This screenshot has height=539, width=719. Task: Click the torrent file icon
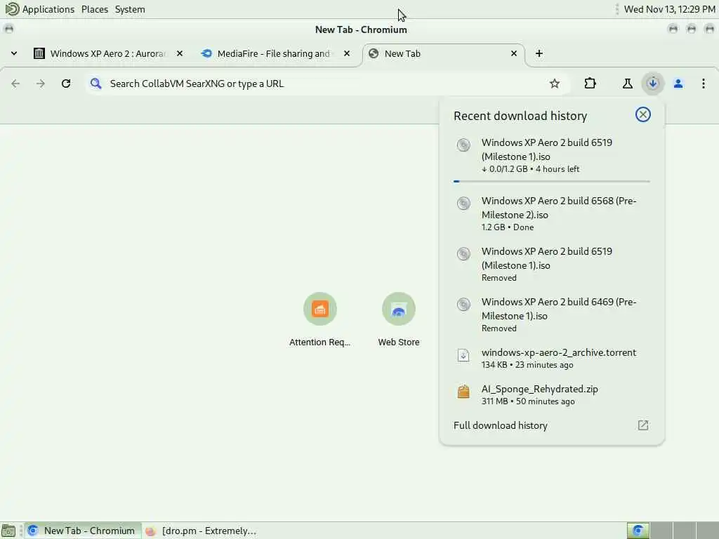tap(463, 355)
